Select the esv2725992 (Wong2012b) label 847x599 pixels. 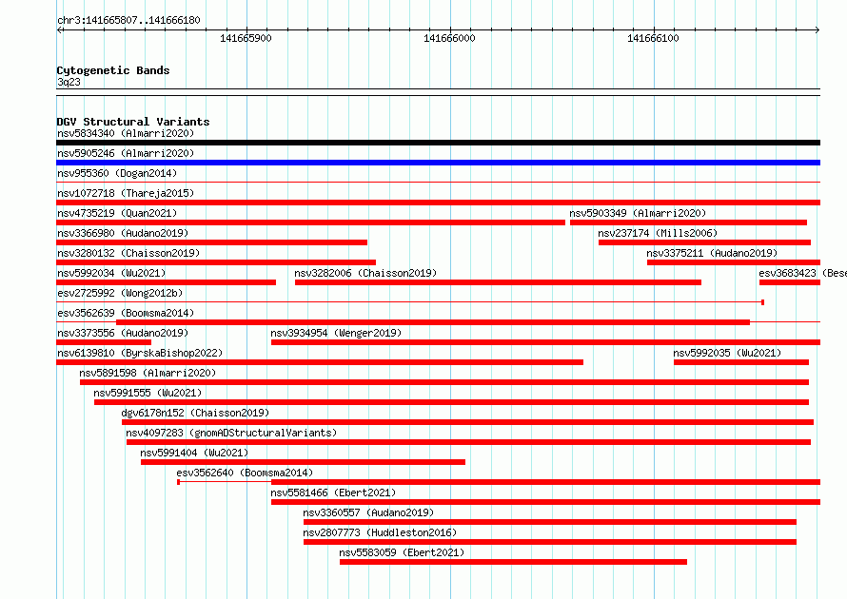(121, 293)
